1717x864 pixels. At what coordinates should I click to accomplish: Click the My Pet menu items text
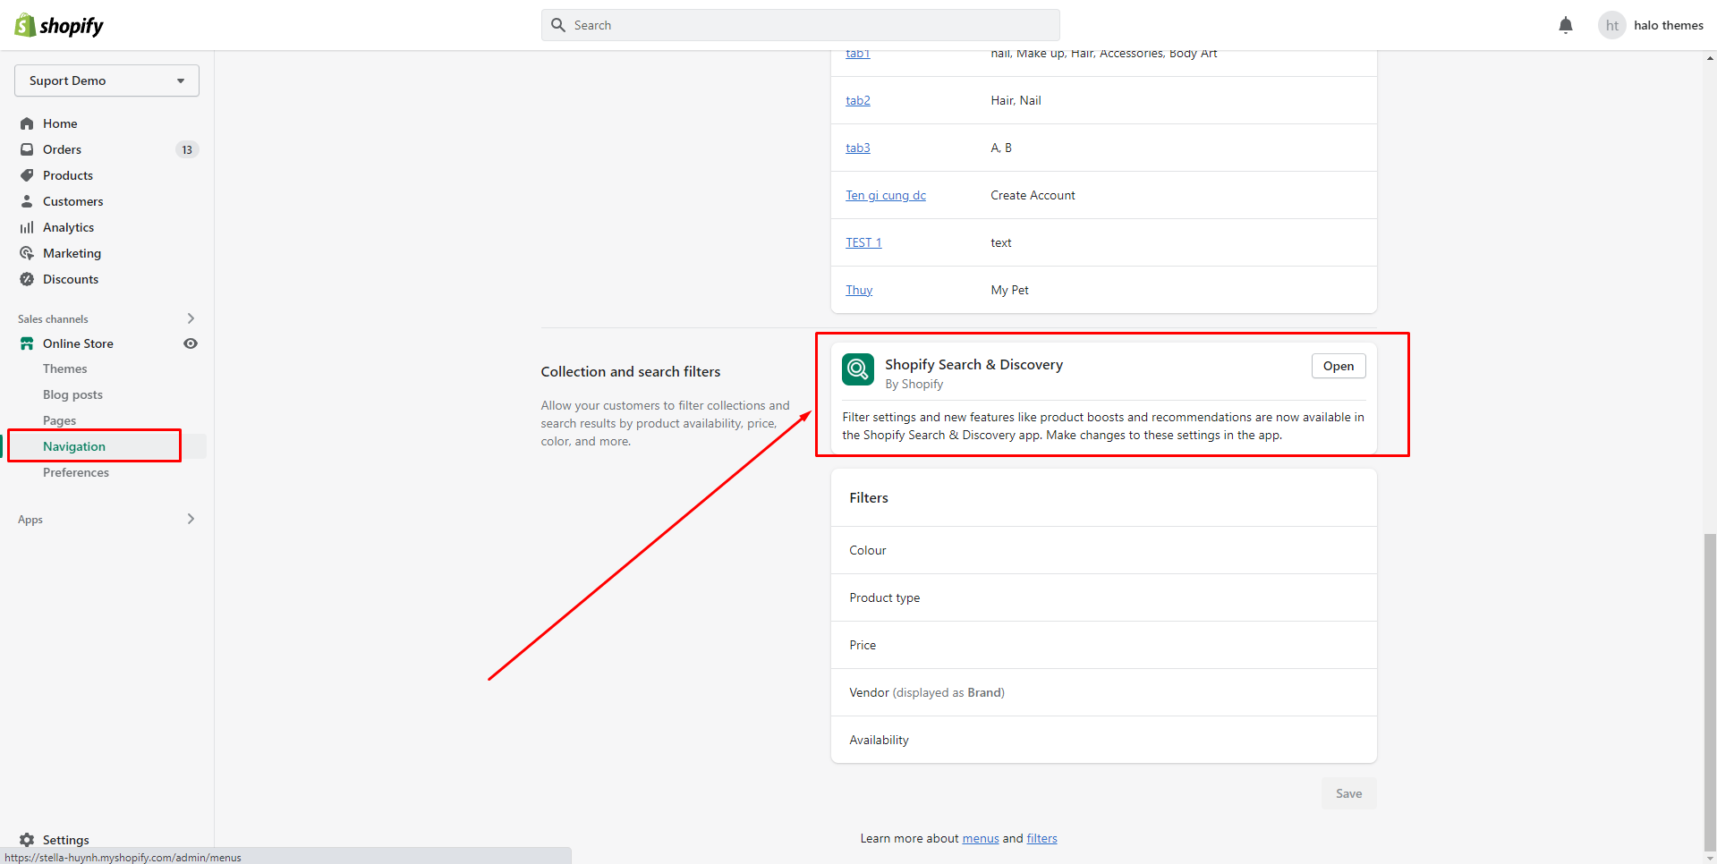click(x=1009, y=290)
